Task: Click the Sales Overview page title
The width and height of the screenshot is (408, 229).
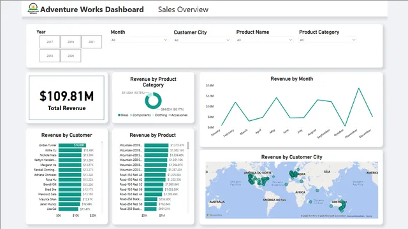Action: point(183,10)
